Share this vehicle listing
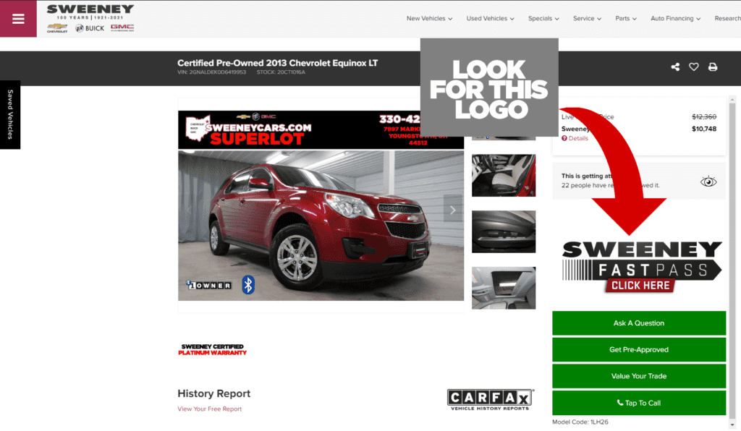741x431 pixels. (x=675, y=67)
